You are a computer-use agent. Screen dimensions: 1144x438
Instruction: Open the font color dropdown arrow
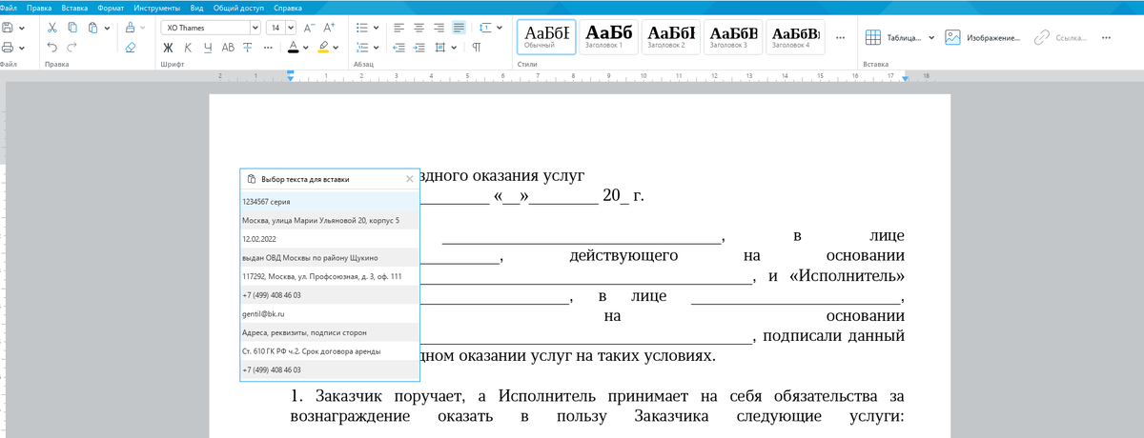[x=306, y=47]
